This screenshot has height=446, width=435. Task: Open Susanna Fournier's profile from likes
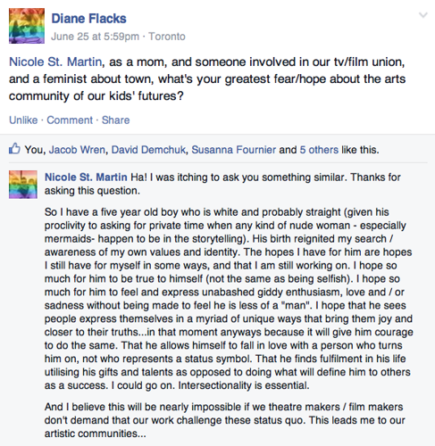233,150
